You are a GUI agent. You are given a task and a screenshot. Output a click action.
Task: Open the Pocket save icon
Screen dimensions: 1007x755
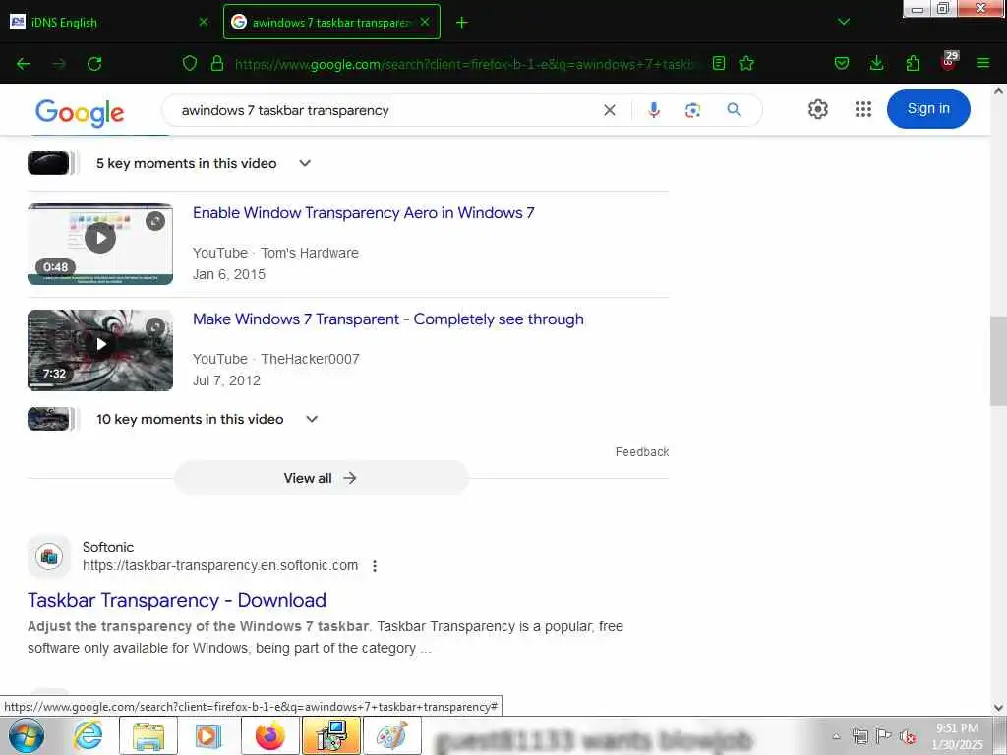[x=842, y=63]
